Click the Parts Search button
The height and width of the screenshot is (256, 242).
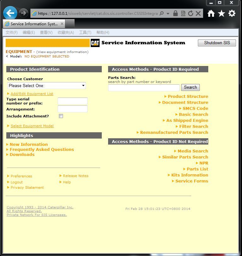190,87
